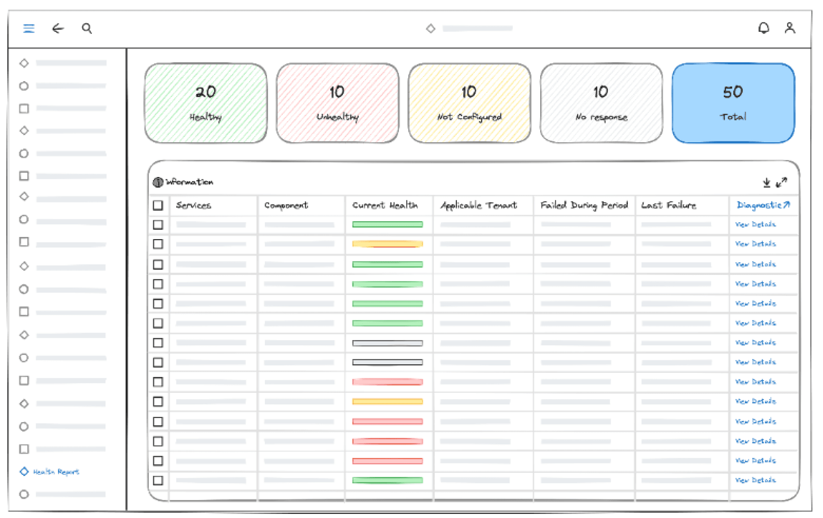Open search with the magnifier icon

pyautogui.click(x=87, y=29)
